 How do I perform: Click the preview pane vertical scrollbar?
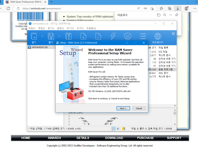[x=175, y=117]
